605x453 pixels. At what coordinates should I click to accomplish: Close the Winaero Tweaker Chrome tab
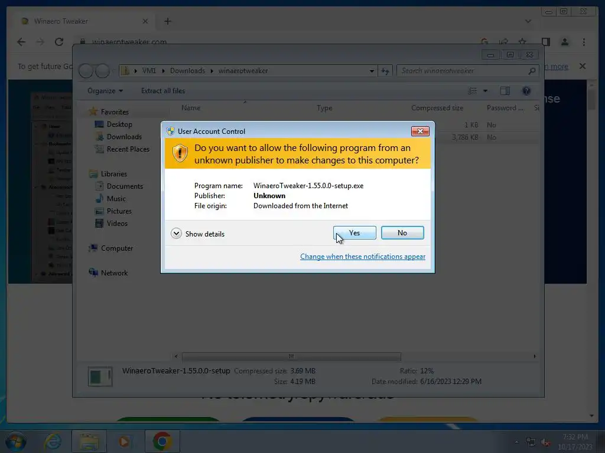point(145,21)
